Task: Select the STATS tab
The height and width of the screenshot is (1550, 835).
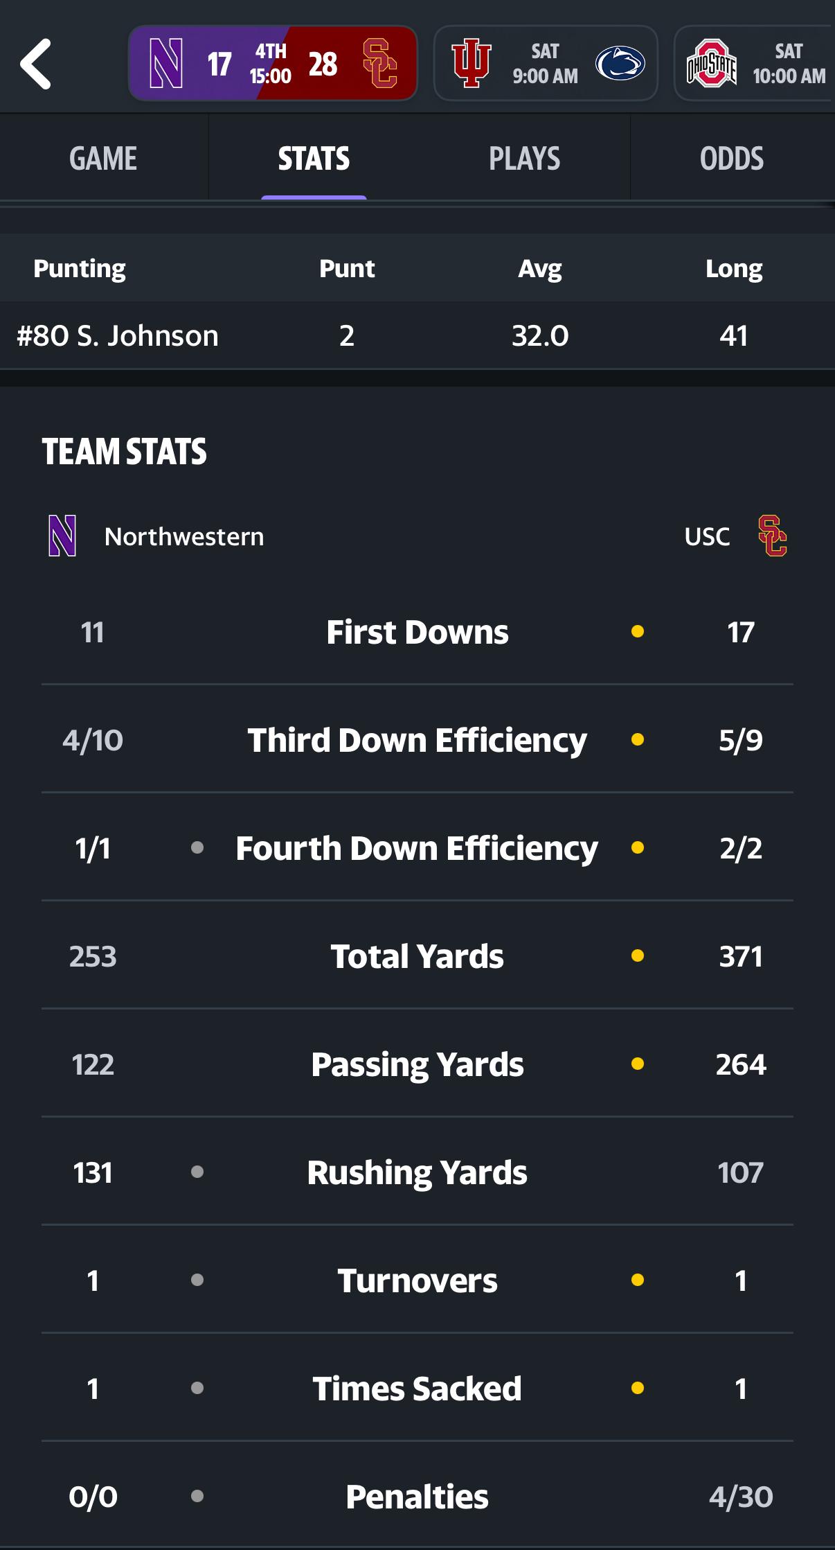Action: click(314, 159)
